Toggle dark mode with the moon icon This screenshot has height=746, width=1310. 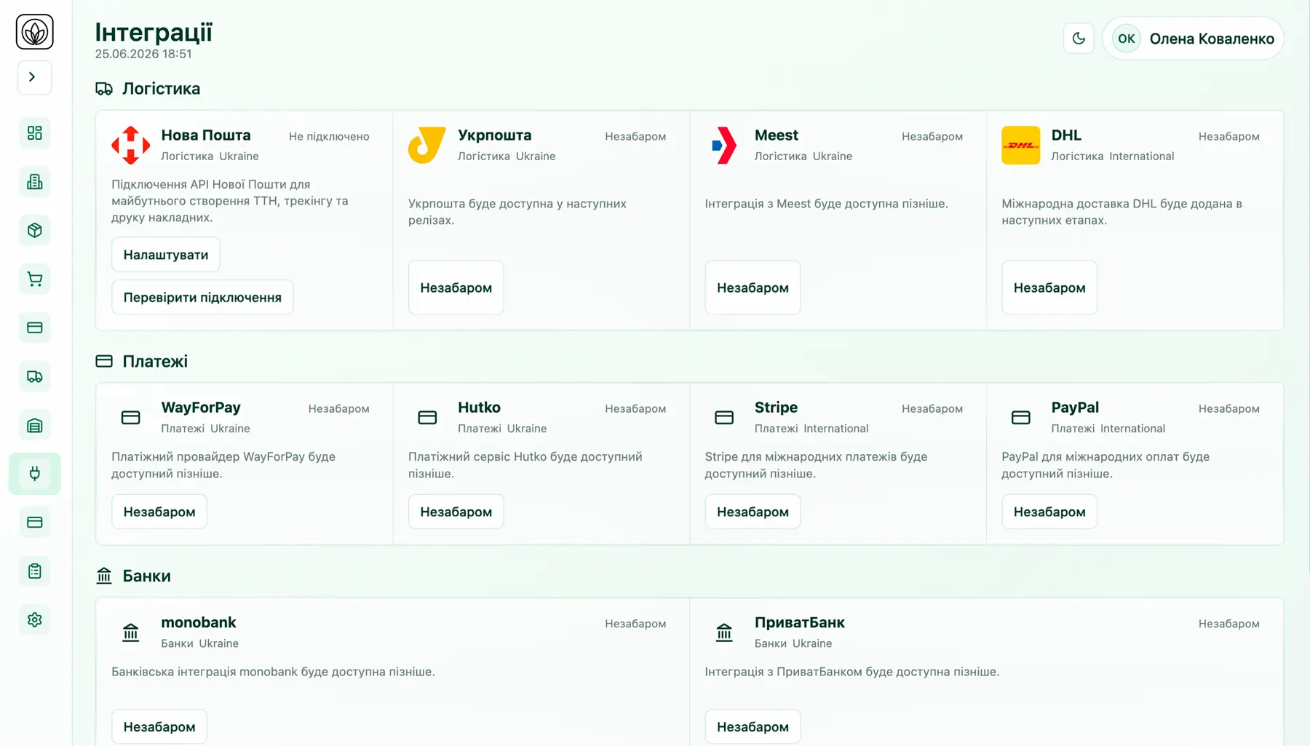[x=1079, y=39]
